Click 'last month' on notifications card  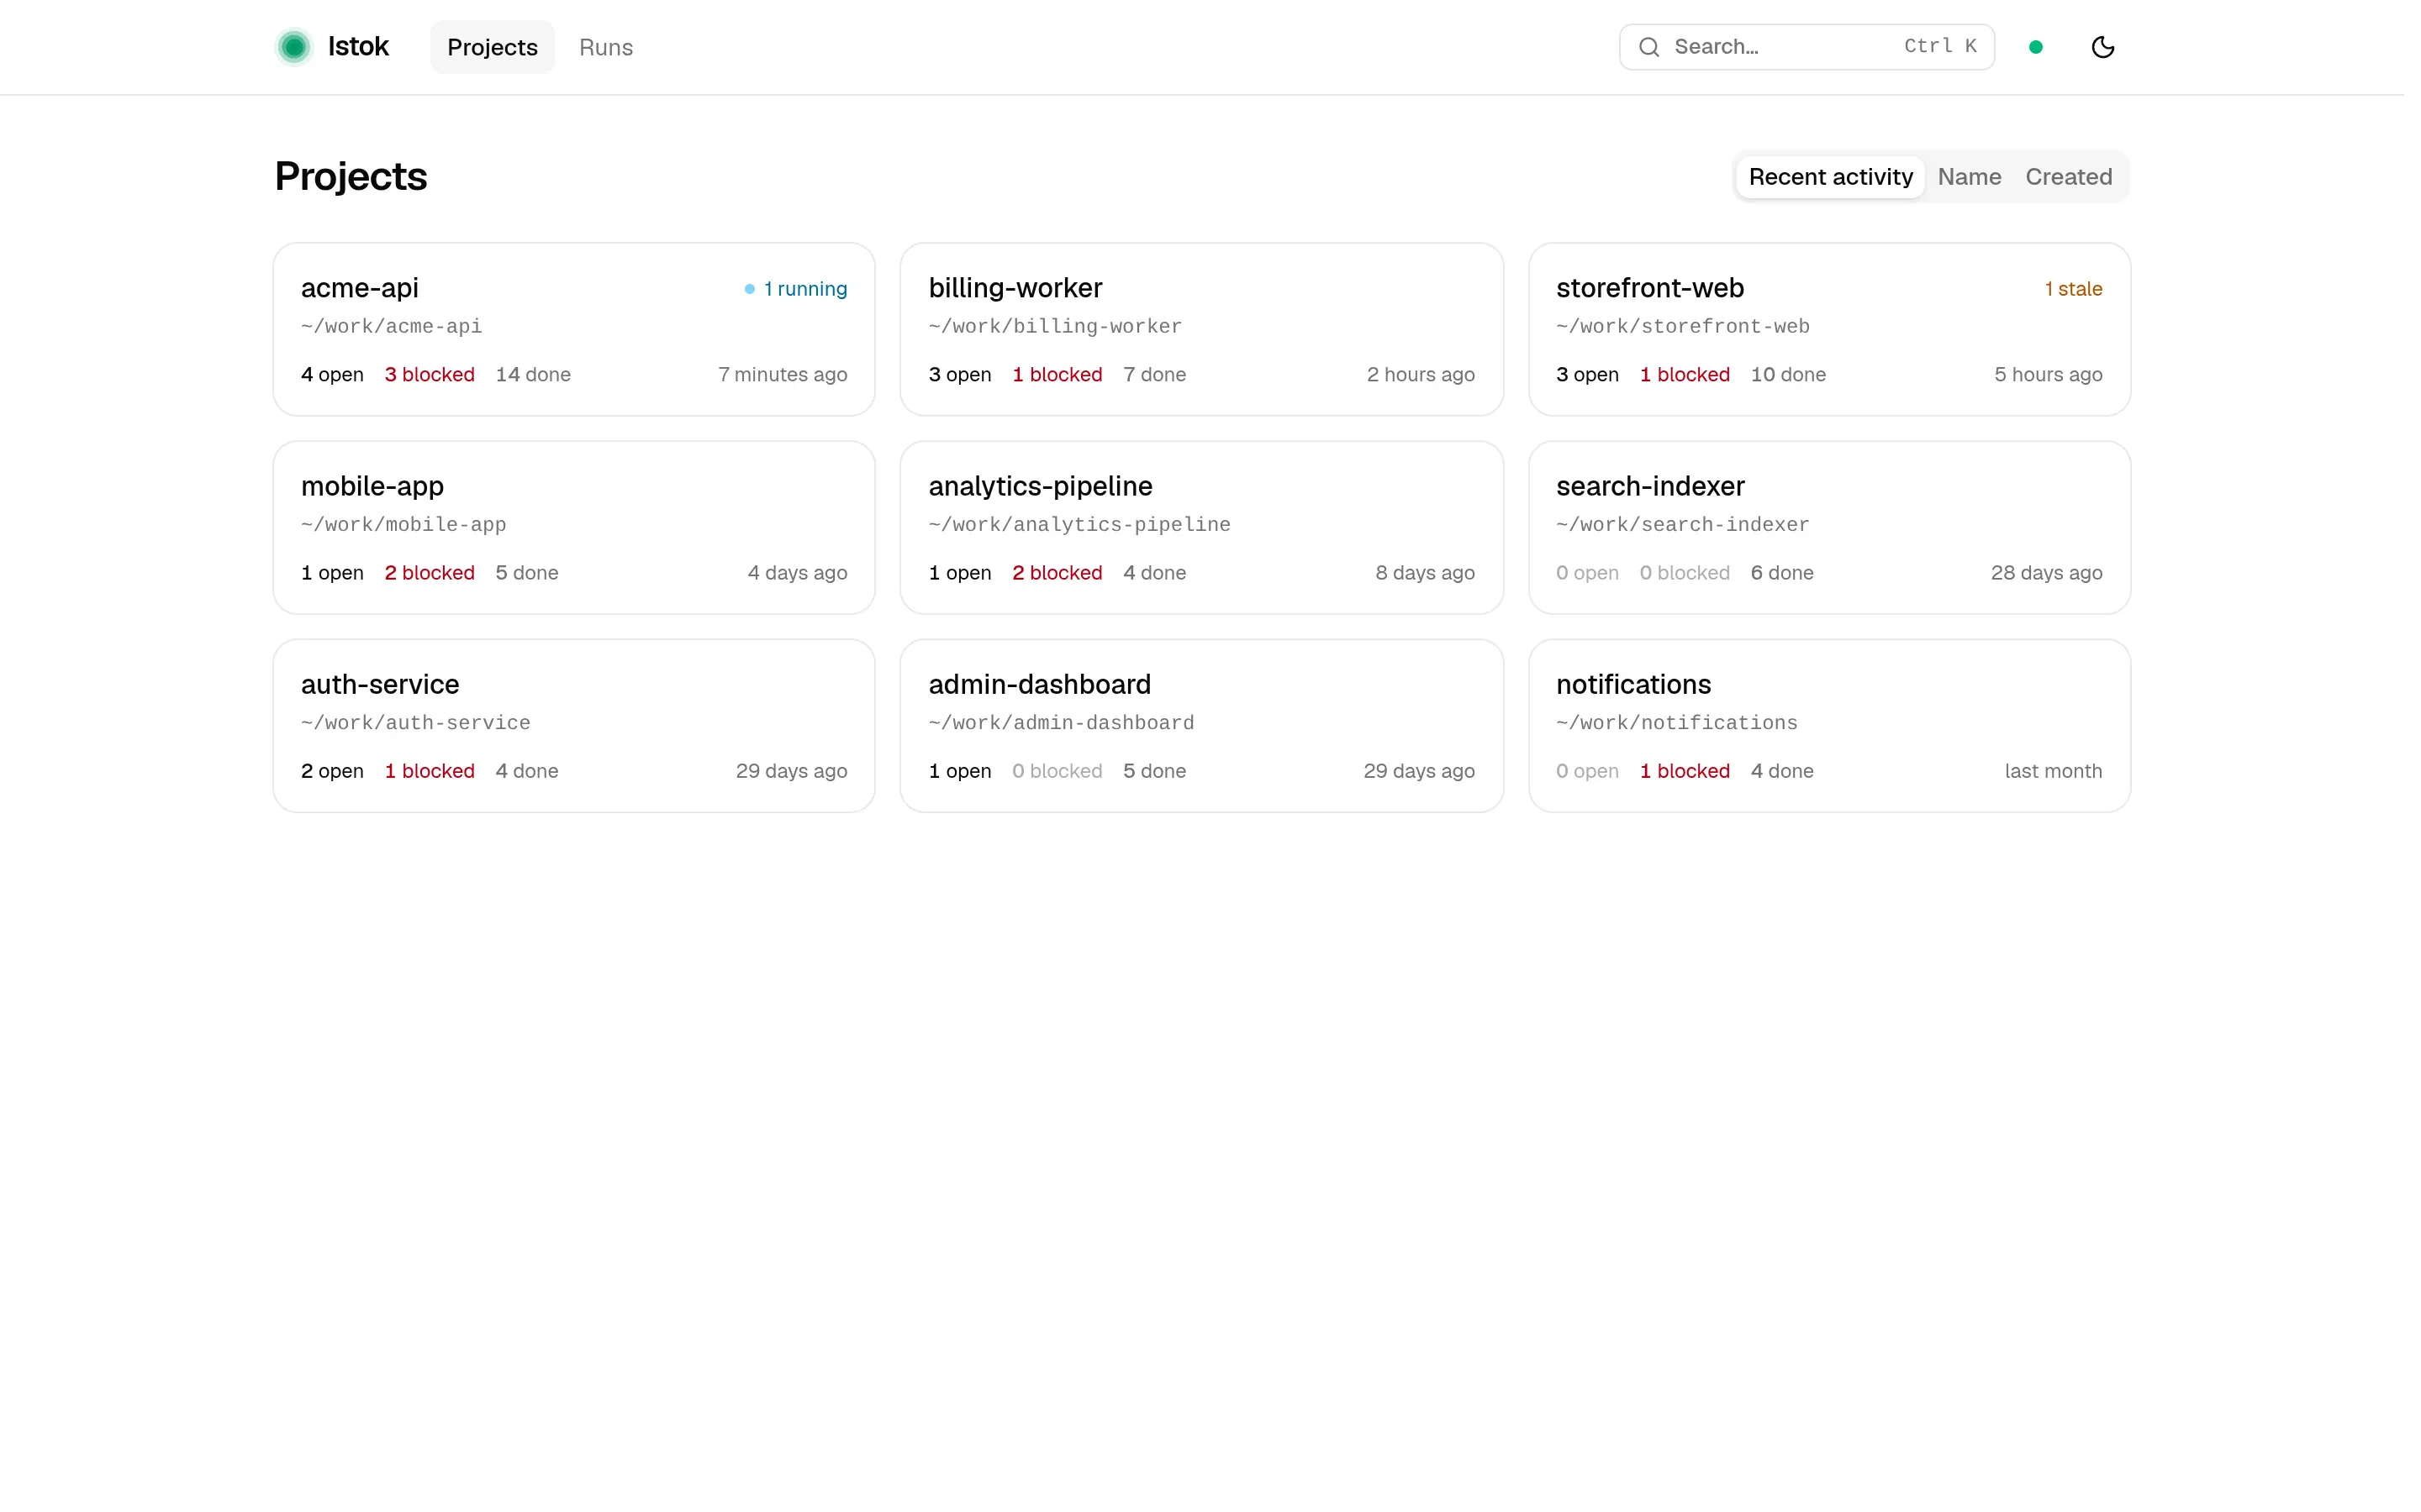(2053, 771)
